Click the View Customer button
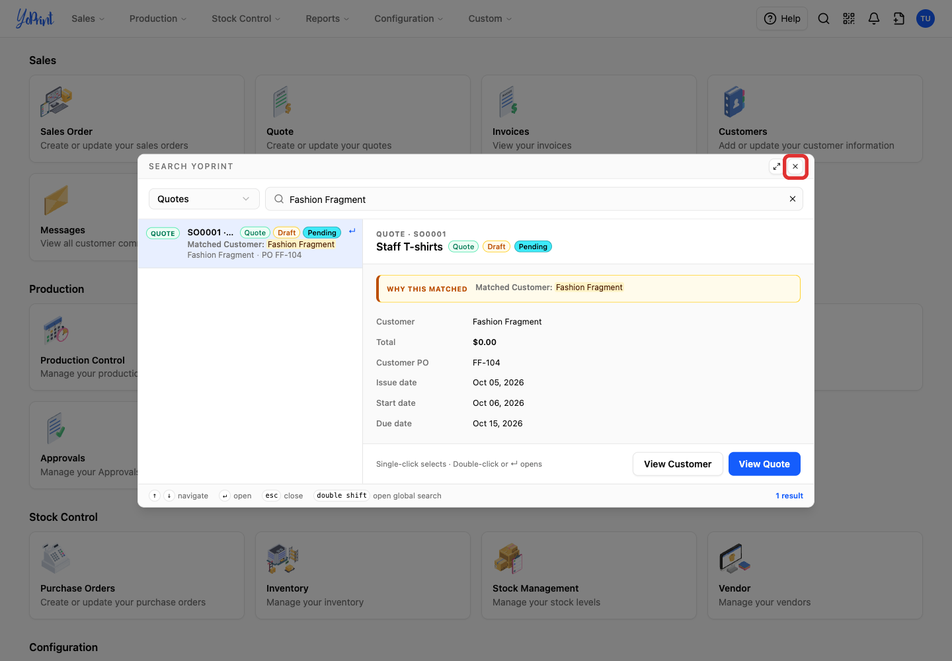Screen dimensions: 952x661 (678, 464)
